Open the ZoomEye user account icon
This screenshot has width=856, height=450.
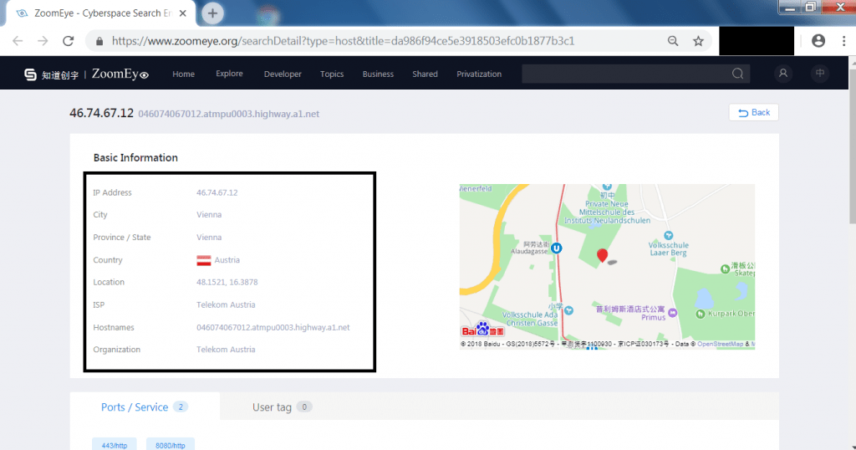(x=782, y=73)
